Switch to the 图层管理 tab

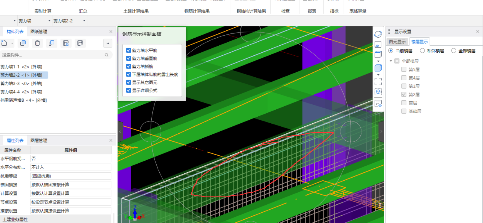[x=39, y=140]
